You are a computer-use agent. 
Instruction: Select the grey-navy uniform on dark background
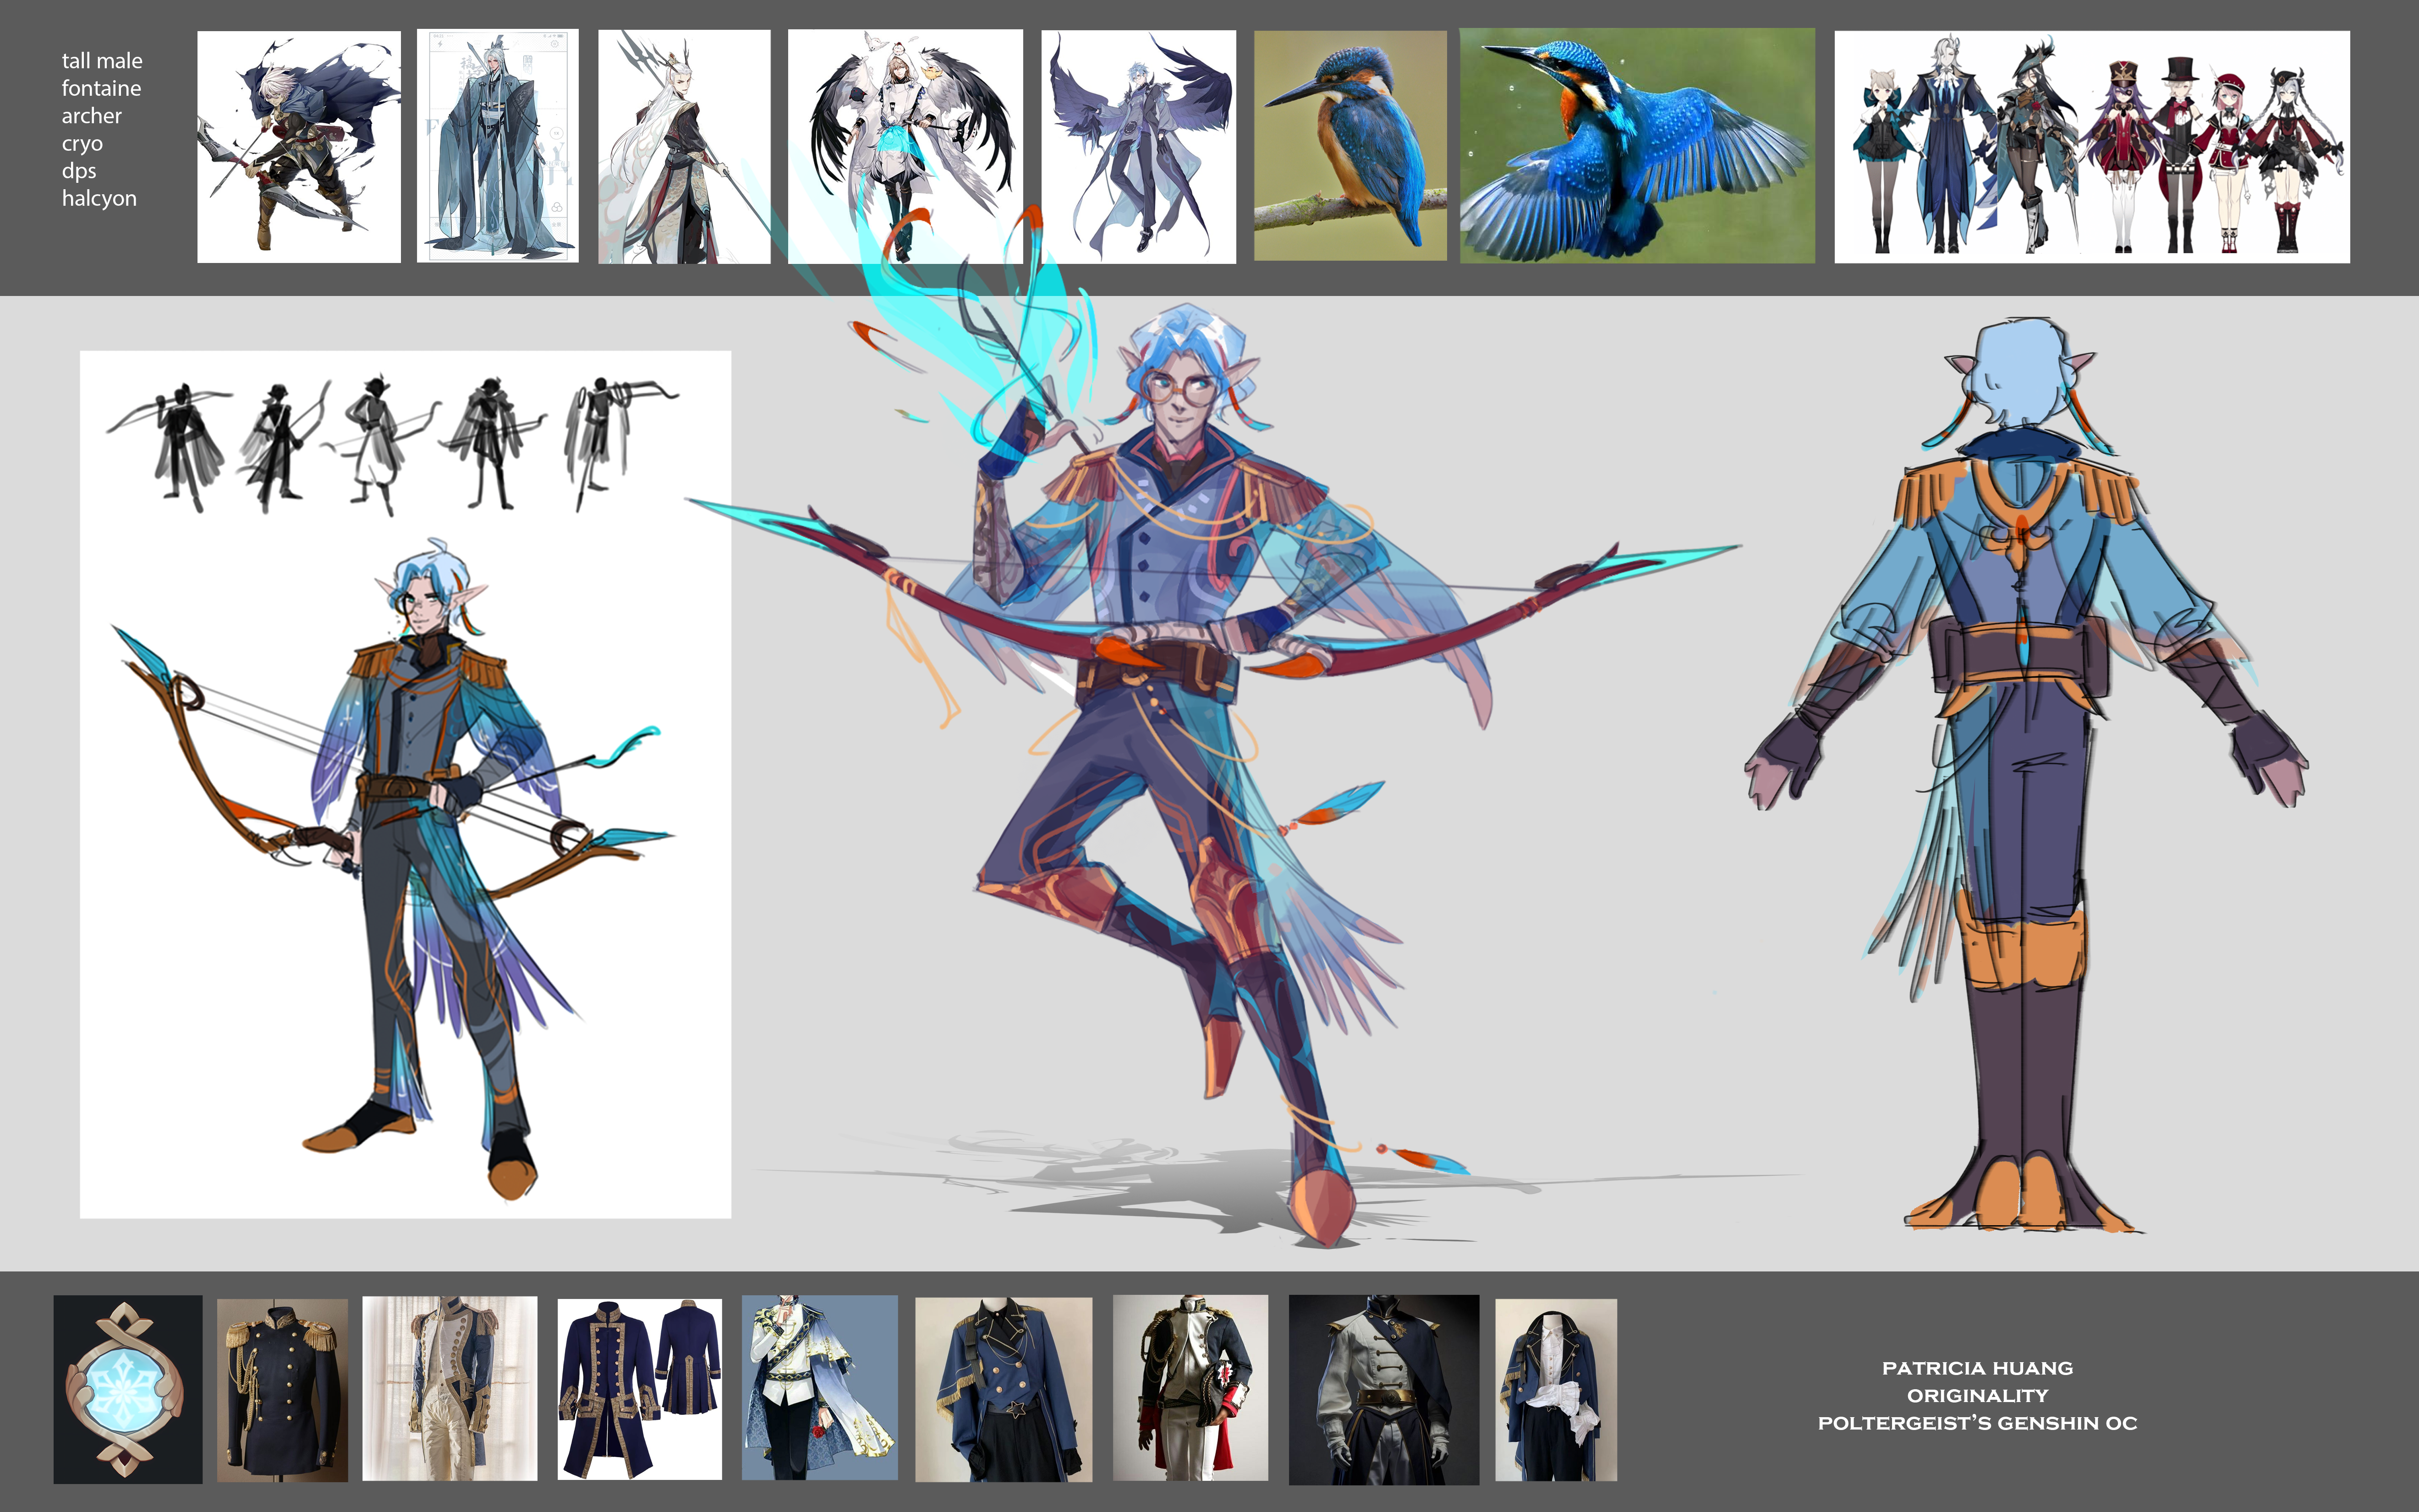[1383, 1389]
